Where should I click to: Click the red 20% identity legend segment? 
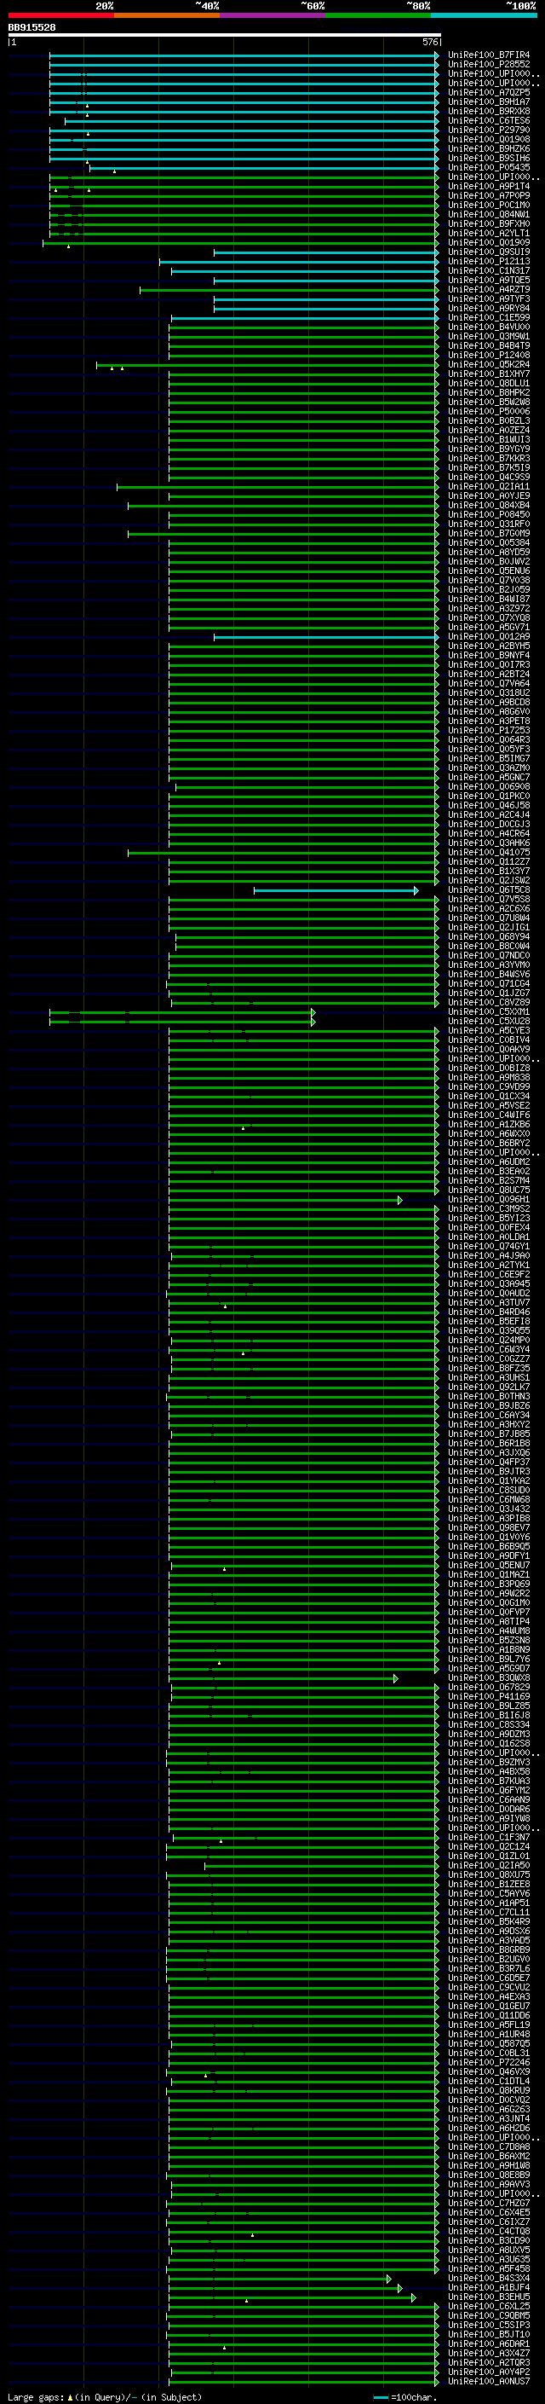tap(60, 15)
